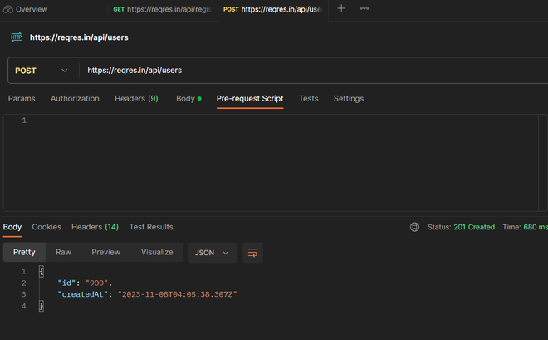Expand the JSON format dropdown
This screenshot has height=340, width=548.
point(213,253)
